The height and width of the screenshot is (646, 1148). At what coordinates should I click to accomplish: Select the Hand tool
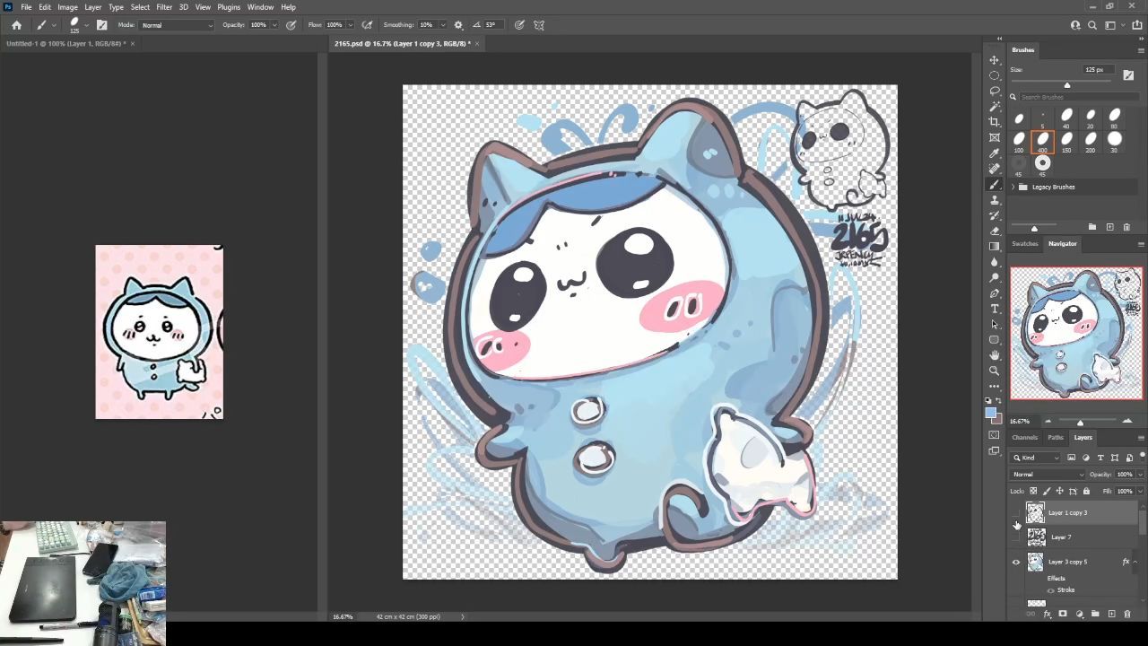click(994, 355)
